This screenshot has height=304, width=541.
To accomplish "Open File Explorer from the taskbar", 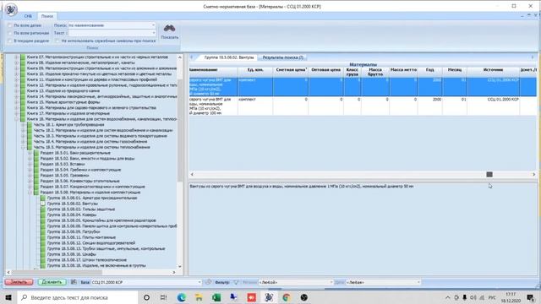I will click(x=199, y=297).
